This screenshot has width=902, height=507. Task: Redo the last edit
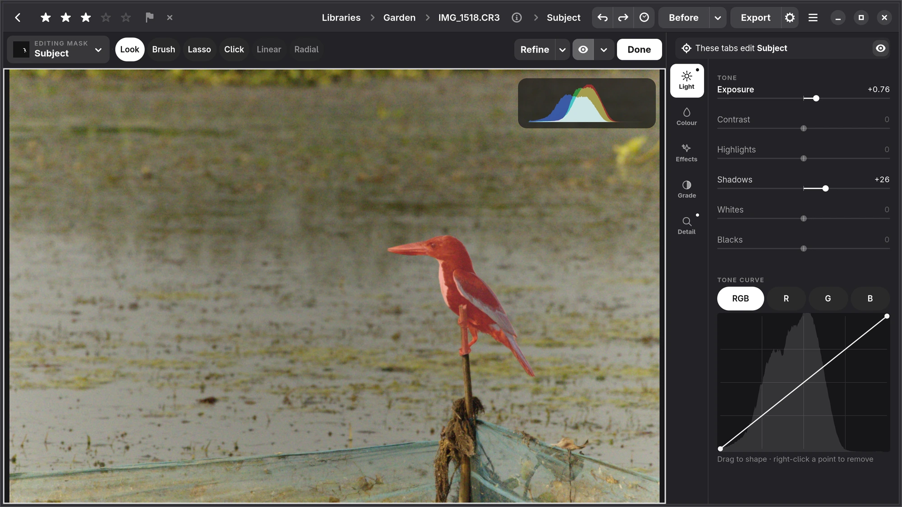click(x=623, y=18)
